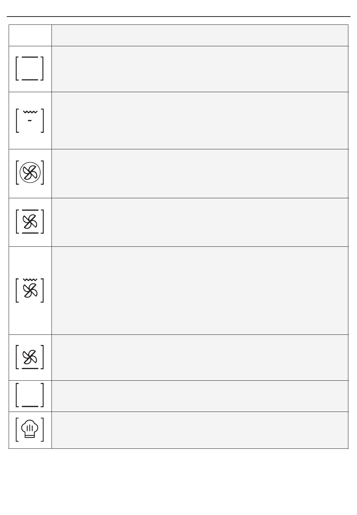Click the blank page area below the table

point(178,482)
